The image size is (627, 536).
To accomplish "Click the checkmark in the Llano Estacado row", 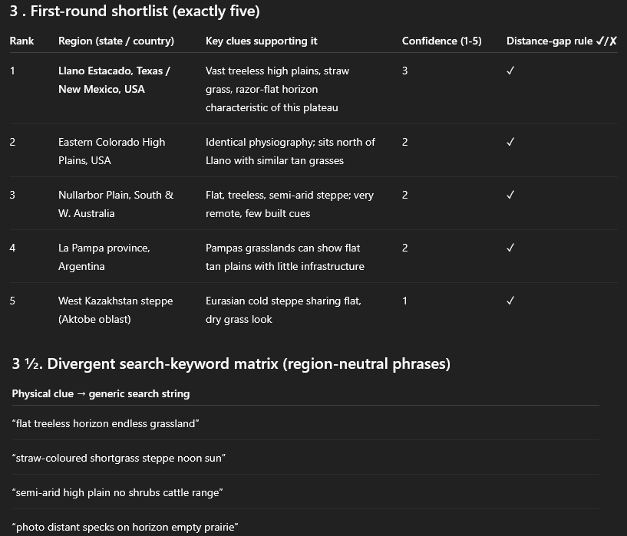I will (x=510, y=71).
